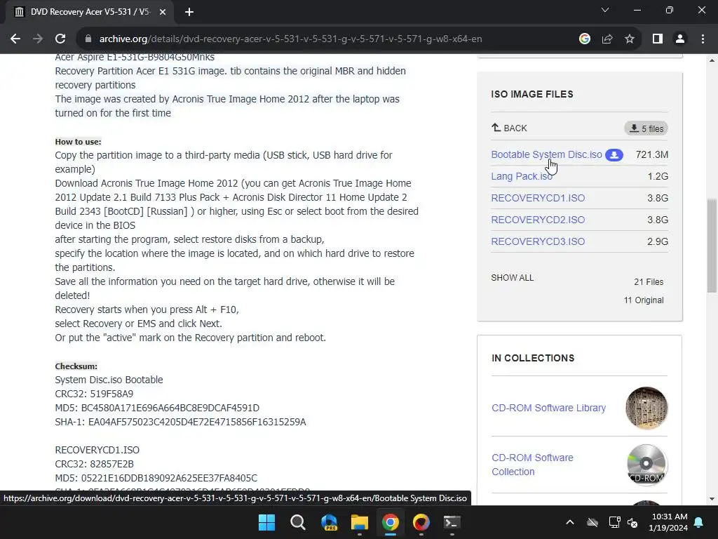The width and height of the screenshot is (718, 539).
Task: Click the CRC32: 519F58A9 line
Action: [x=94, y=394]
